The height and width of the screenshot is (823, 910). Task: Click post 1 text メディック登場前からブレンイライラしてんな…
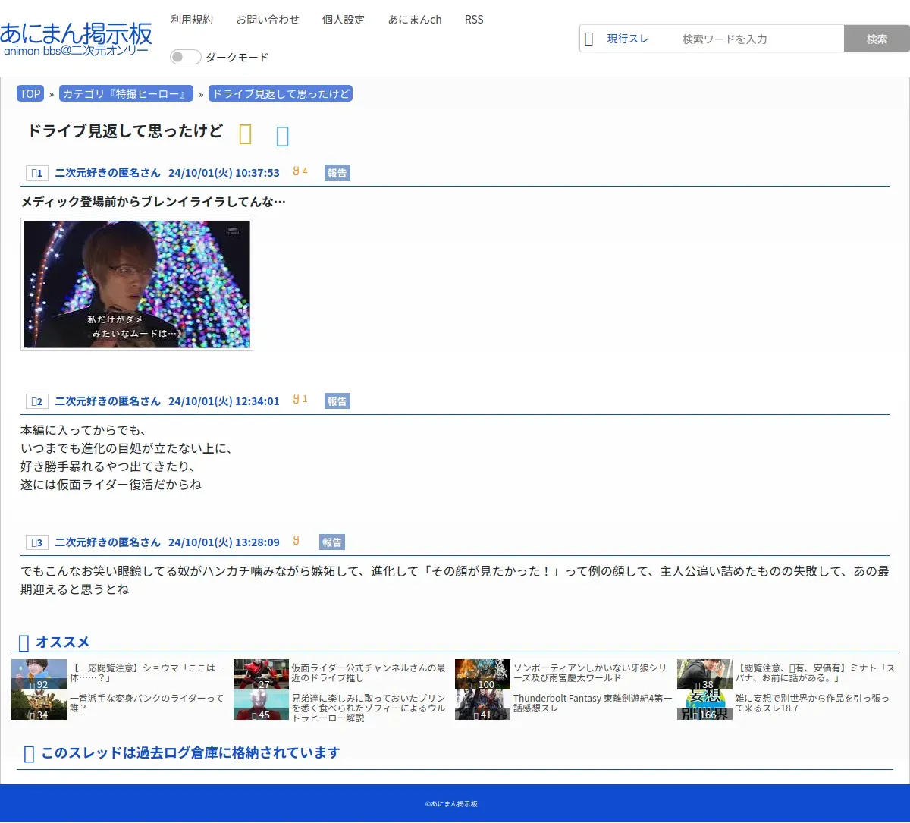click(x=153, y=202)
